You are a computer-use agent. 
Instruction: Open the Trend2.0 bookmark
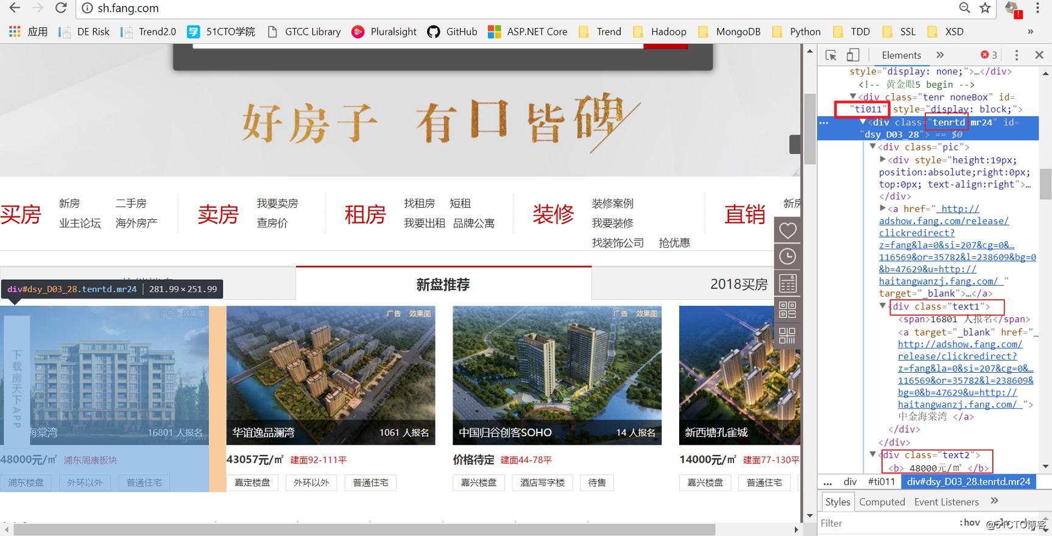coord(148,32)
